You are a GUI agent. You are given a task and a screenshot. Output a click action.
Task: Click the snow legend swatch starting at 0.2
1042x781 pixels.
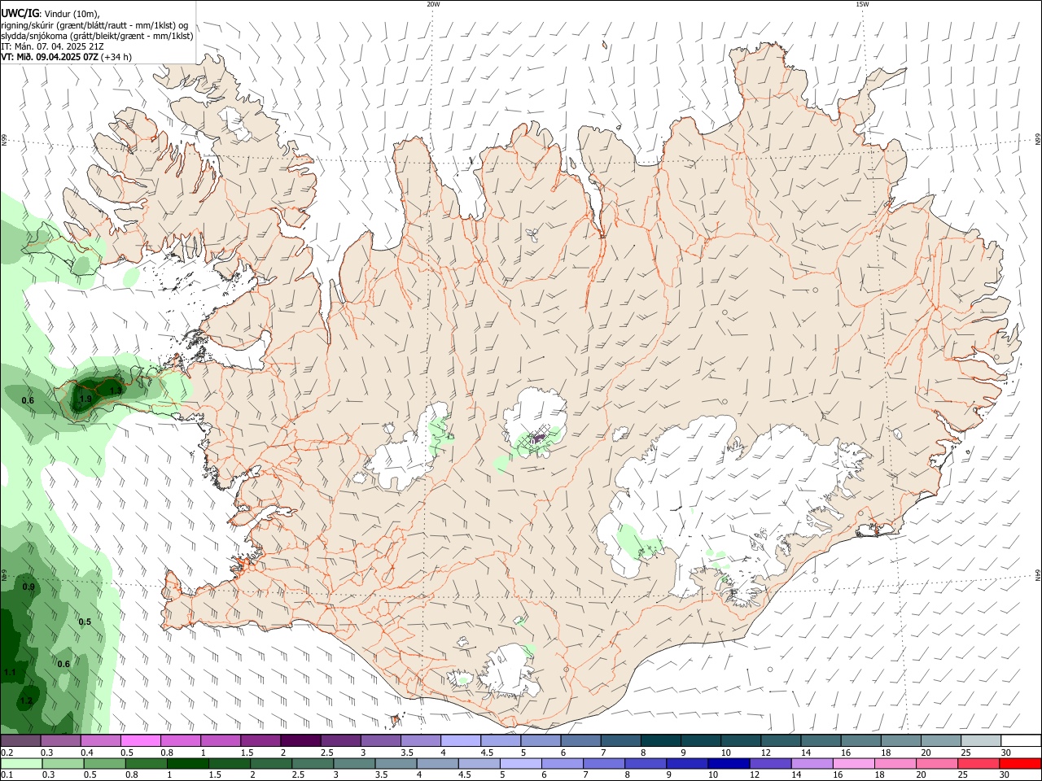pyautogui.click(x=20, y=741)
